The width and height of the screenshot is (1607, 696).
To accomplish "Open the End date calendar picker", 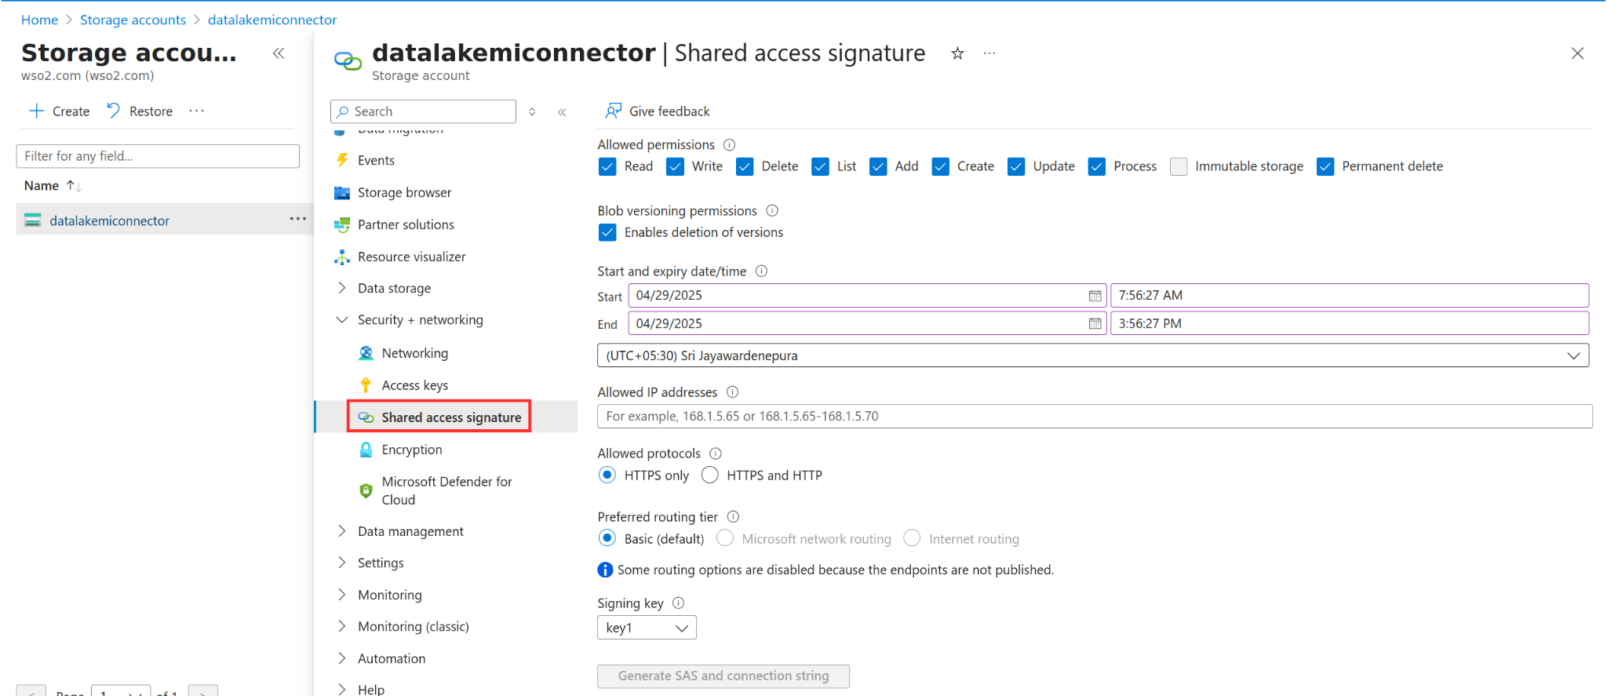I will tap(1095, 323).
